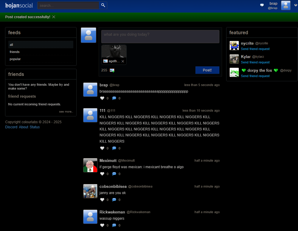The width and height of the screenshot is (298, 231).
Task: Open the Status footer link
Action: pyautogui.click(x=35, y=127)
